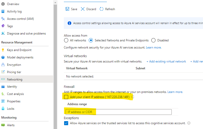
Task: Open Alerts under Monitoring
Action: click(x=11, y=125)
